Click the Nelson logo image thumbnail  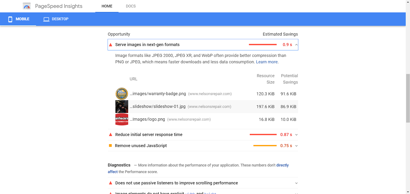point(122,119)
